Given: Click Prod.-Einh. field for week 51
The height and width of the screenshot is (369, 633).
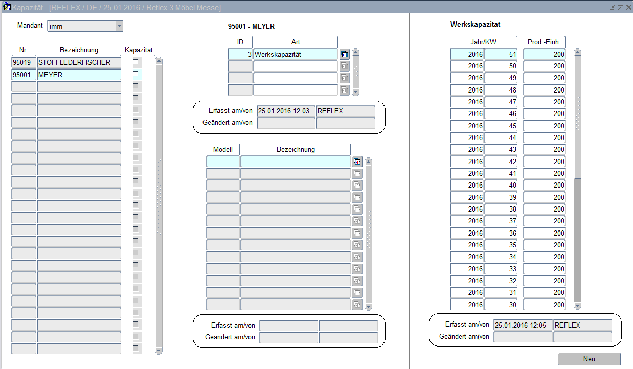Looking at the screenshot, I should [x=544, y=54].
